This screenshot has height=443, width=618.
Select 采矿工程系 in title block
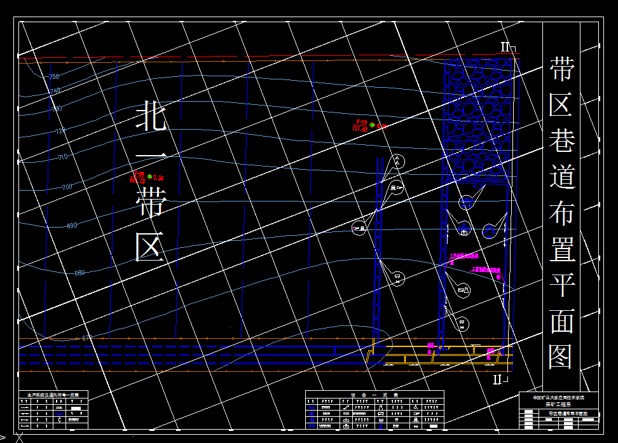click(558, 404)
